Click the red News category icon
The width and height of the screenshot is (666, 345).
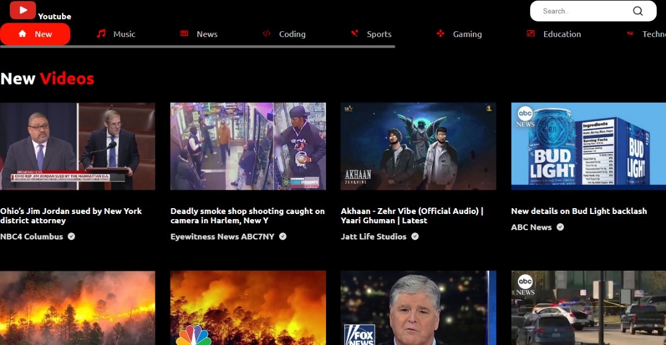(184, 34)
